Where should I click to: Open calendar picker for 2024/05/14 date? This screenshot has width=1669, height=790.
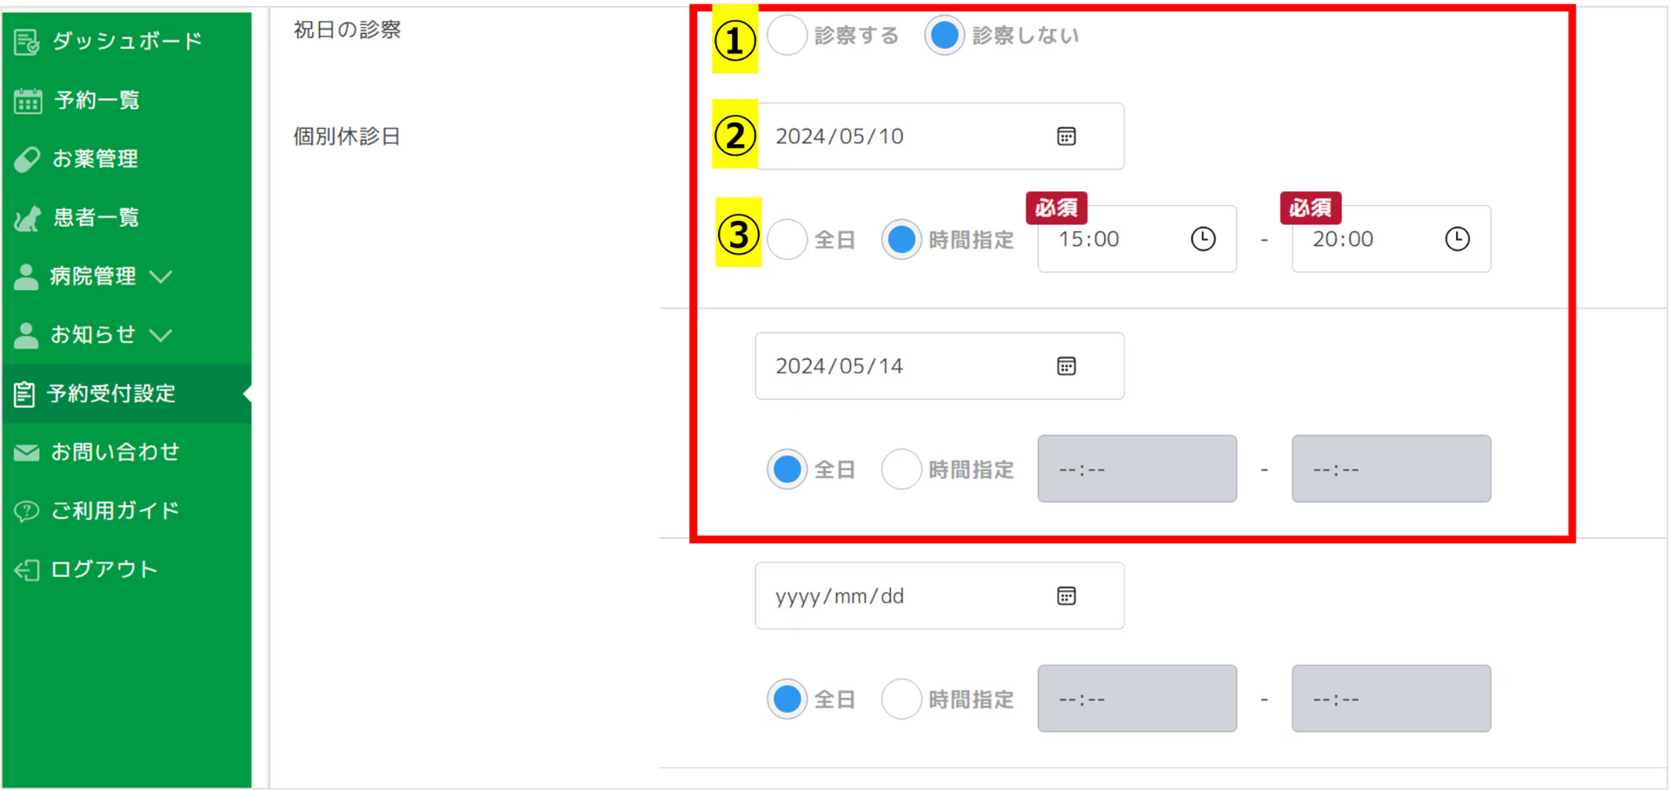coord(1066,366)
